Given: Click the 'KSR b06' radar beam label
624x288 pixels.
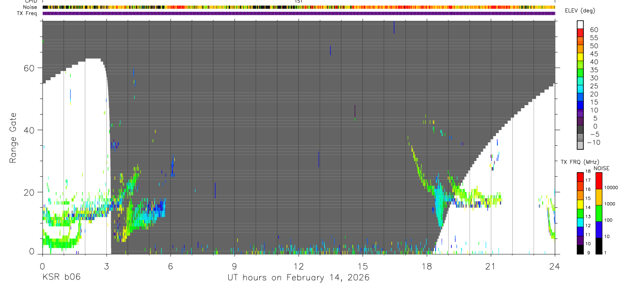Looking at the screenshot, I should [x=61, y=277].
